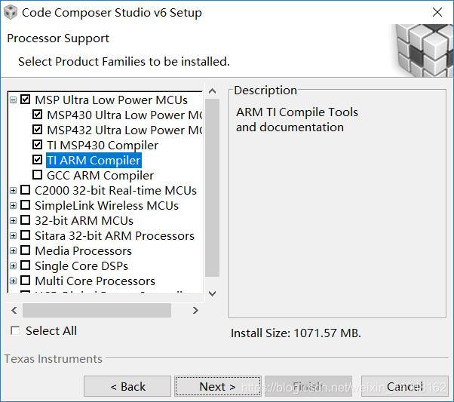Select C2000 32-bit Real-time MCUs label
Image resolution: width=454 pixels, height=402 pixels.
115,190
